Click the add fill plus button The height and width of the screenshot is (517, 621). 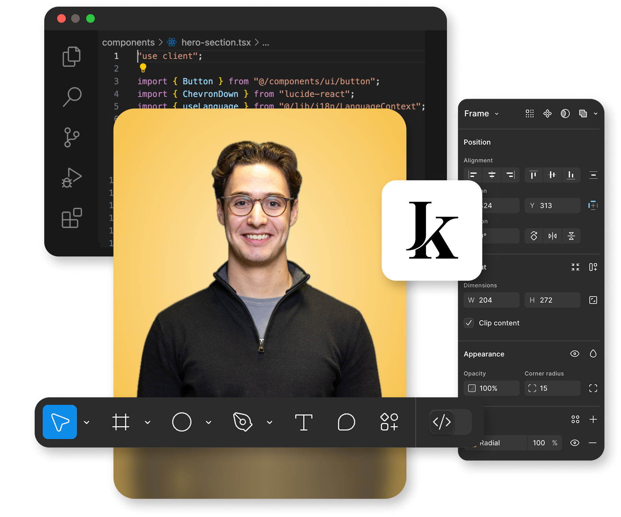pos(593,419)
